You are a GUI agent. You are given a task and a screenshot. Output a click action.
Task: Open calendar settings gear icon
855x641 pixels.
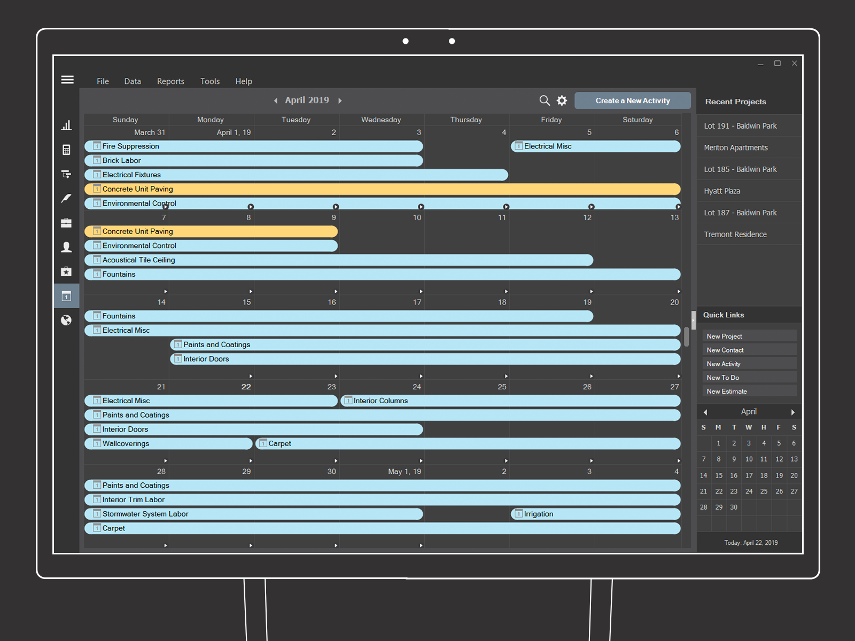(562, 100)
